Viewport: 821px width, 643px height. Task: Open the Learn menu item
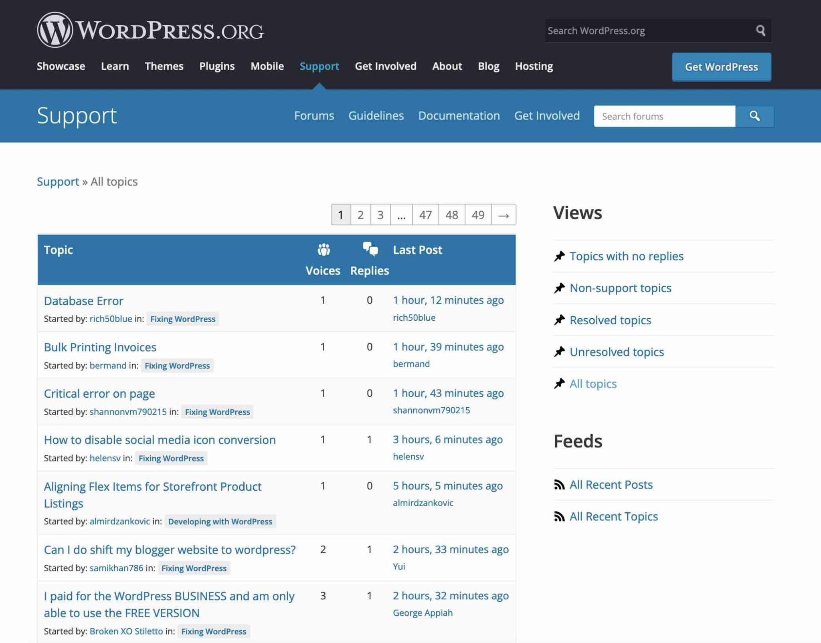(115, 66)
